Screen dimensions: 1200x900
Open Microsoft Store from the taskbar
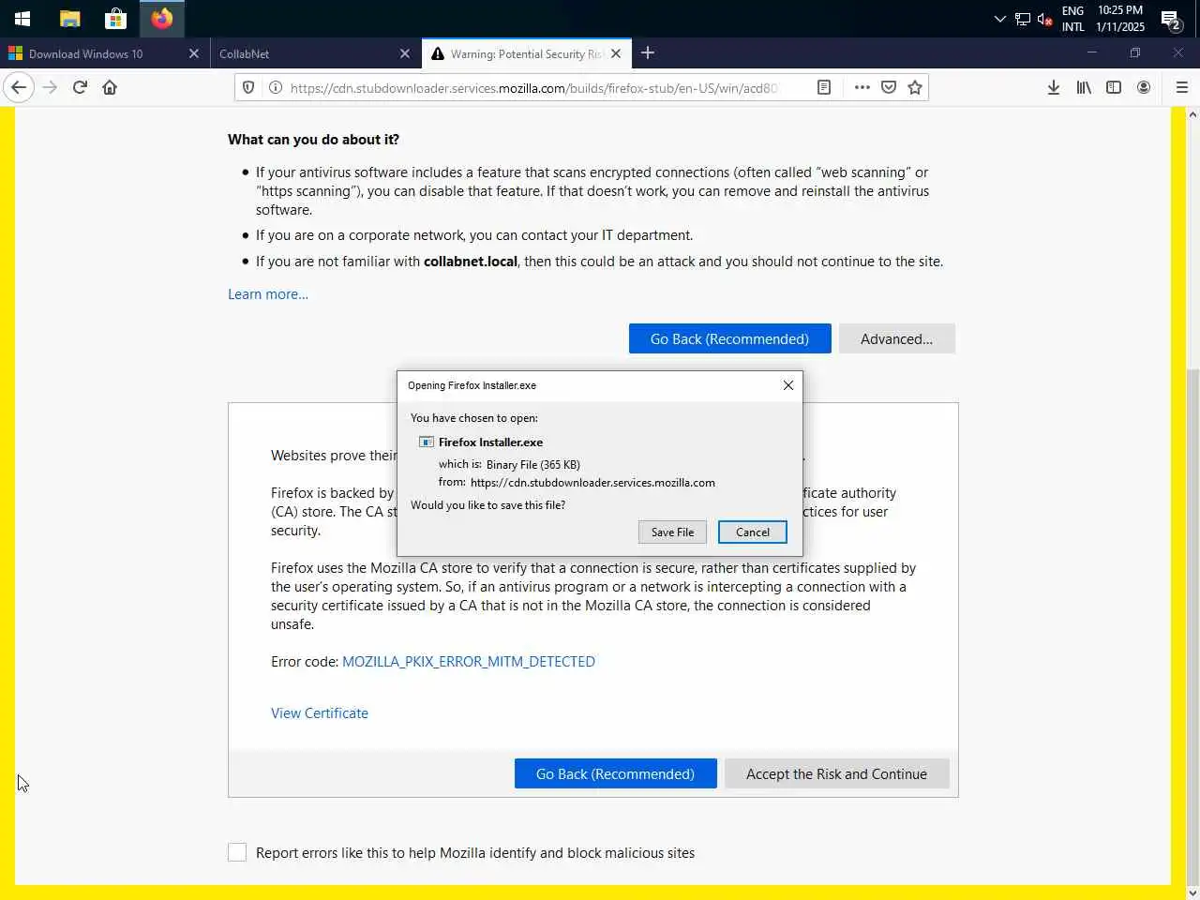pos(115,18)
